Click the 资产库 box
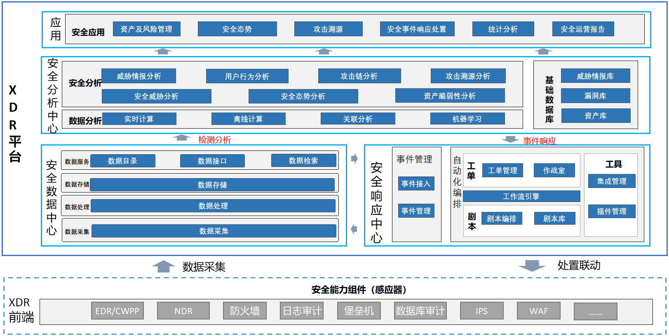Viewport: 669px width, 336px height. pyautogui.click(x=596, y=116)
